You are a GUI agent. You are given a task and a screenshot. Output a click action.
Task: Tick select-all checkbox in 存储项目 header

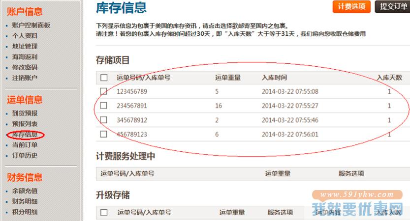(104, 78)
